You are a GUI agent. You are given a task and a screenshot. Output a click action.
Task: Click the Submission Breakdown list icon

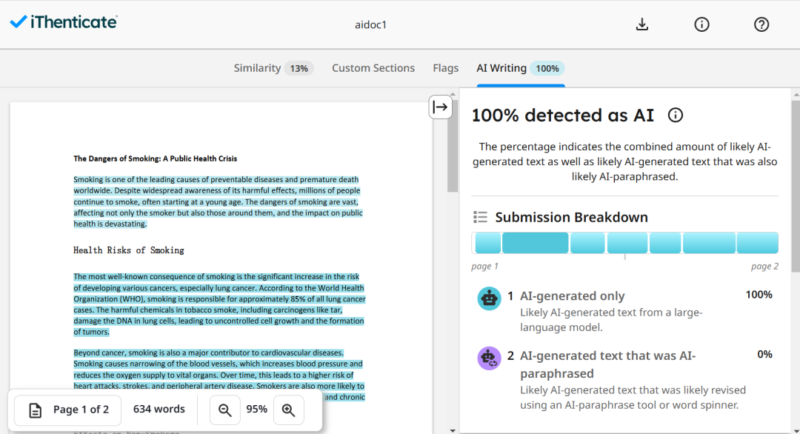pos(480,217)
